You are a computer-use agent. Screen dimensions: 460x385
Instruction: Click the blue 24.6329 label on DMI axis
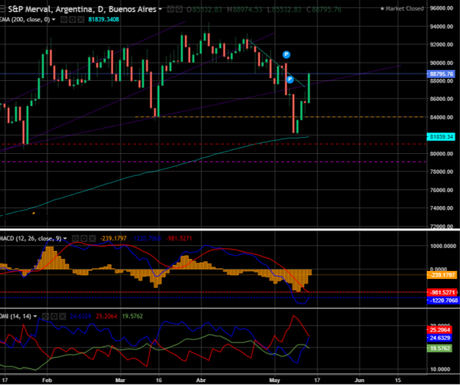[x=439, y=338]
